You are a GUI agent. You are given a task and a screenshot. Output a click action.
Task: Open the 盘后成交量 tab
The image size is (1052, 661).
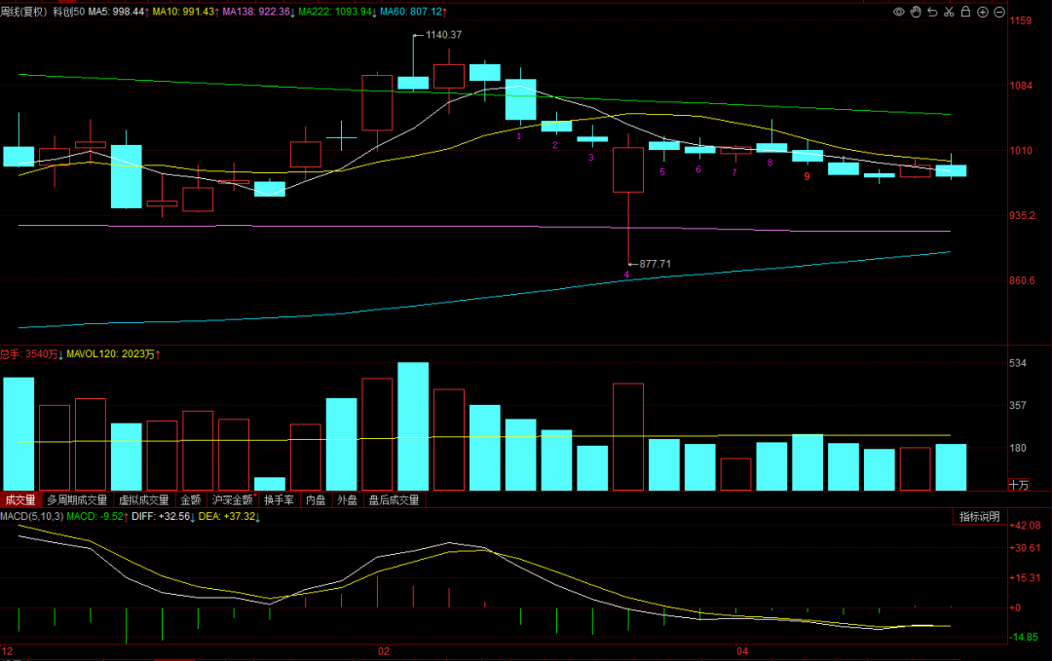click(x=394, y=500)
